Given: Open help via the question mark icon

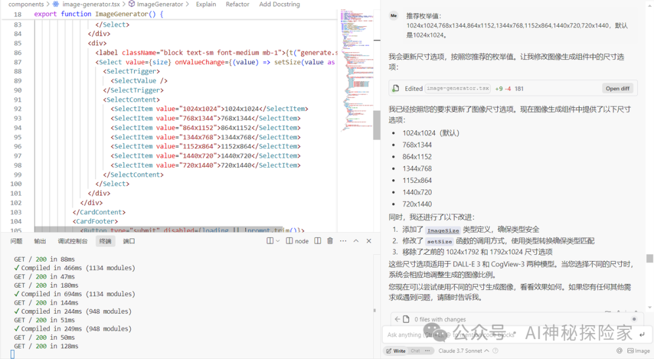Looking at the screenshot, I should click(x=495, y=351).
